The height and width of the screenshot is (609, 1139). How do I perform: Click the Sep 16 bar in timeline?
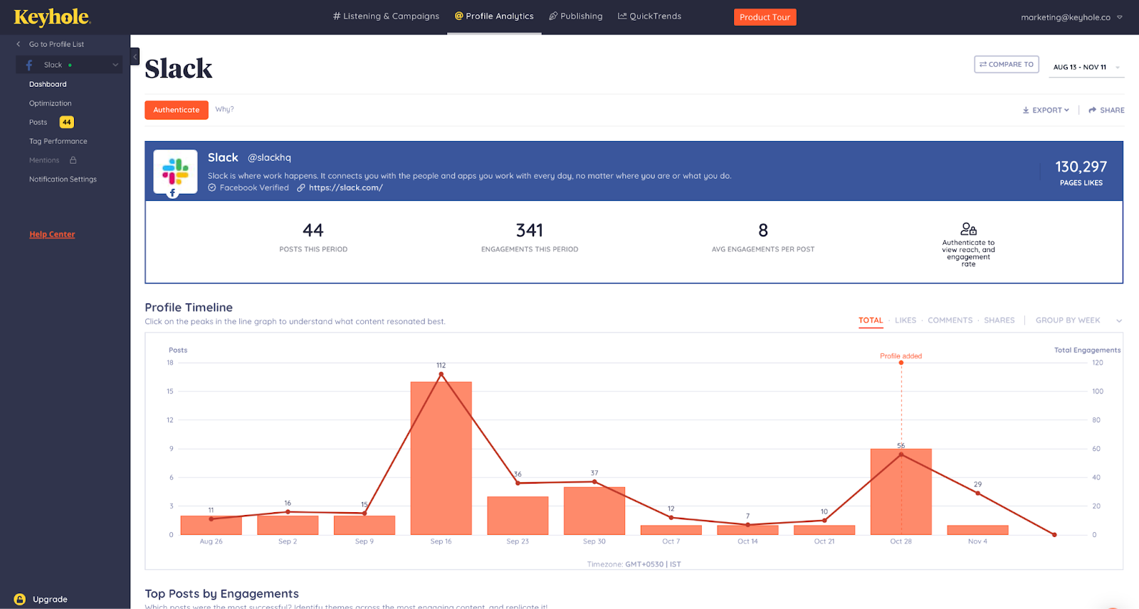[441, 458]
